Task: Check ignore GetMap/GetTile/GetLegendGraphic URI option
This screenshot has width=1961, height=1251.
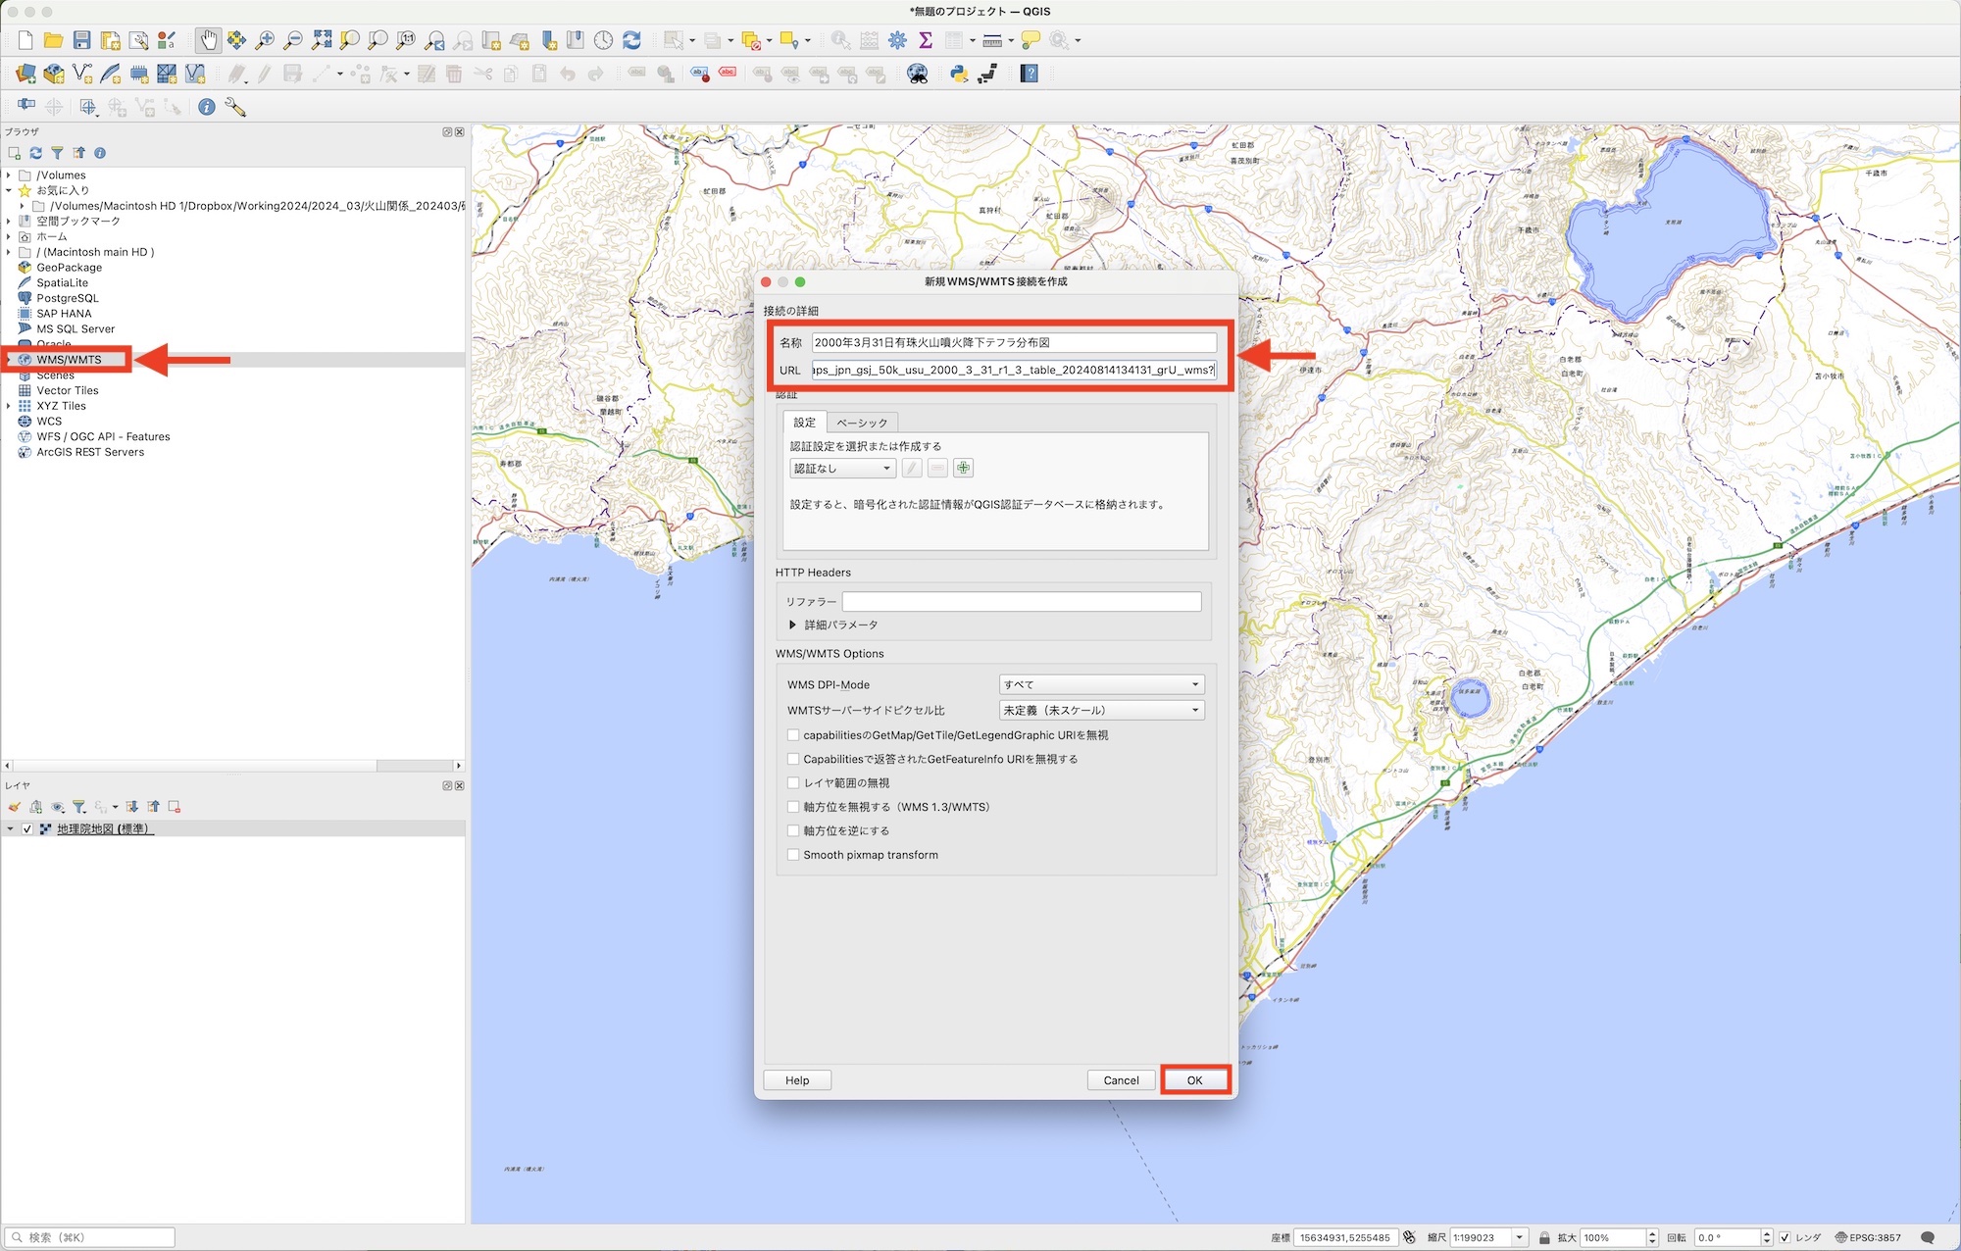Action: click(793, 735)
